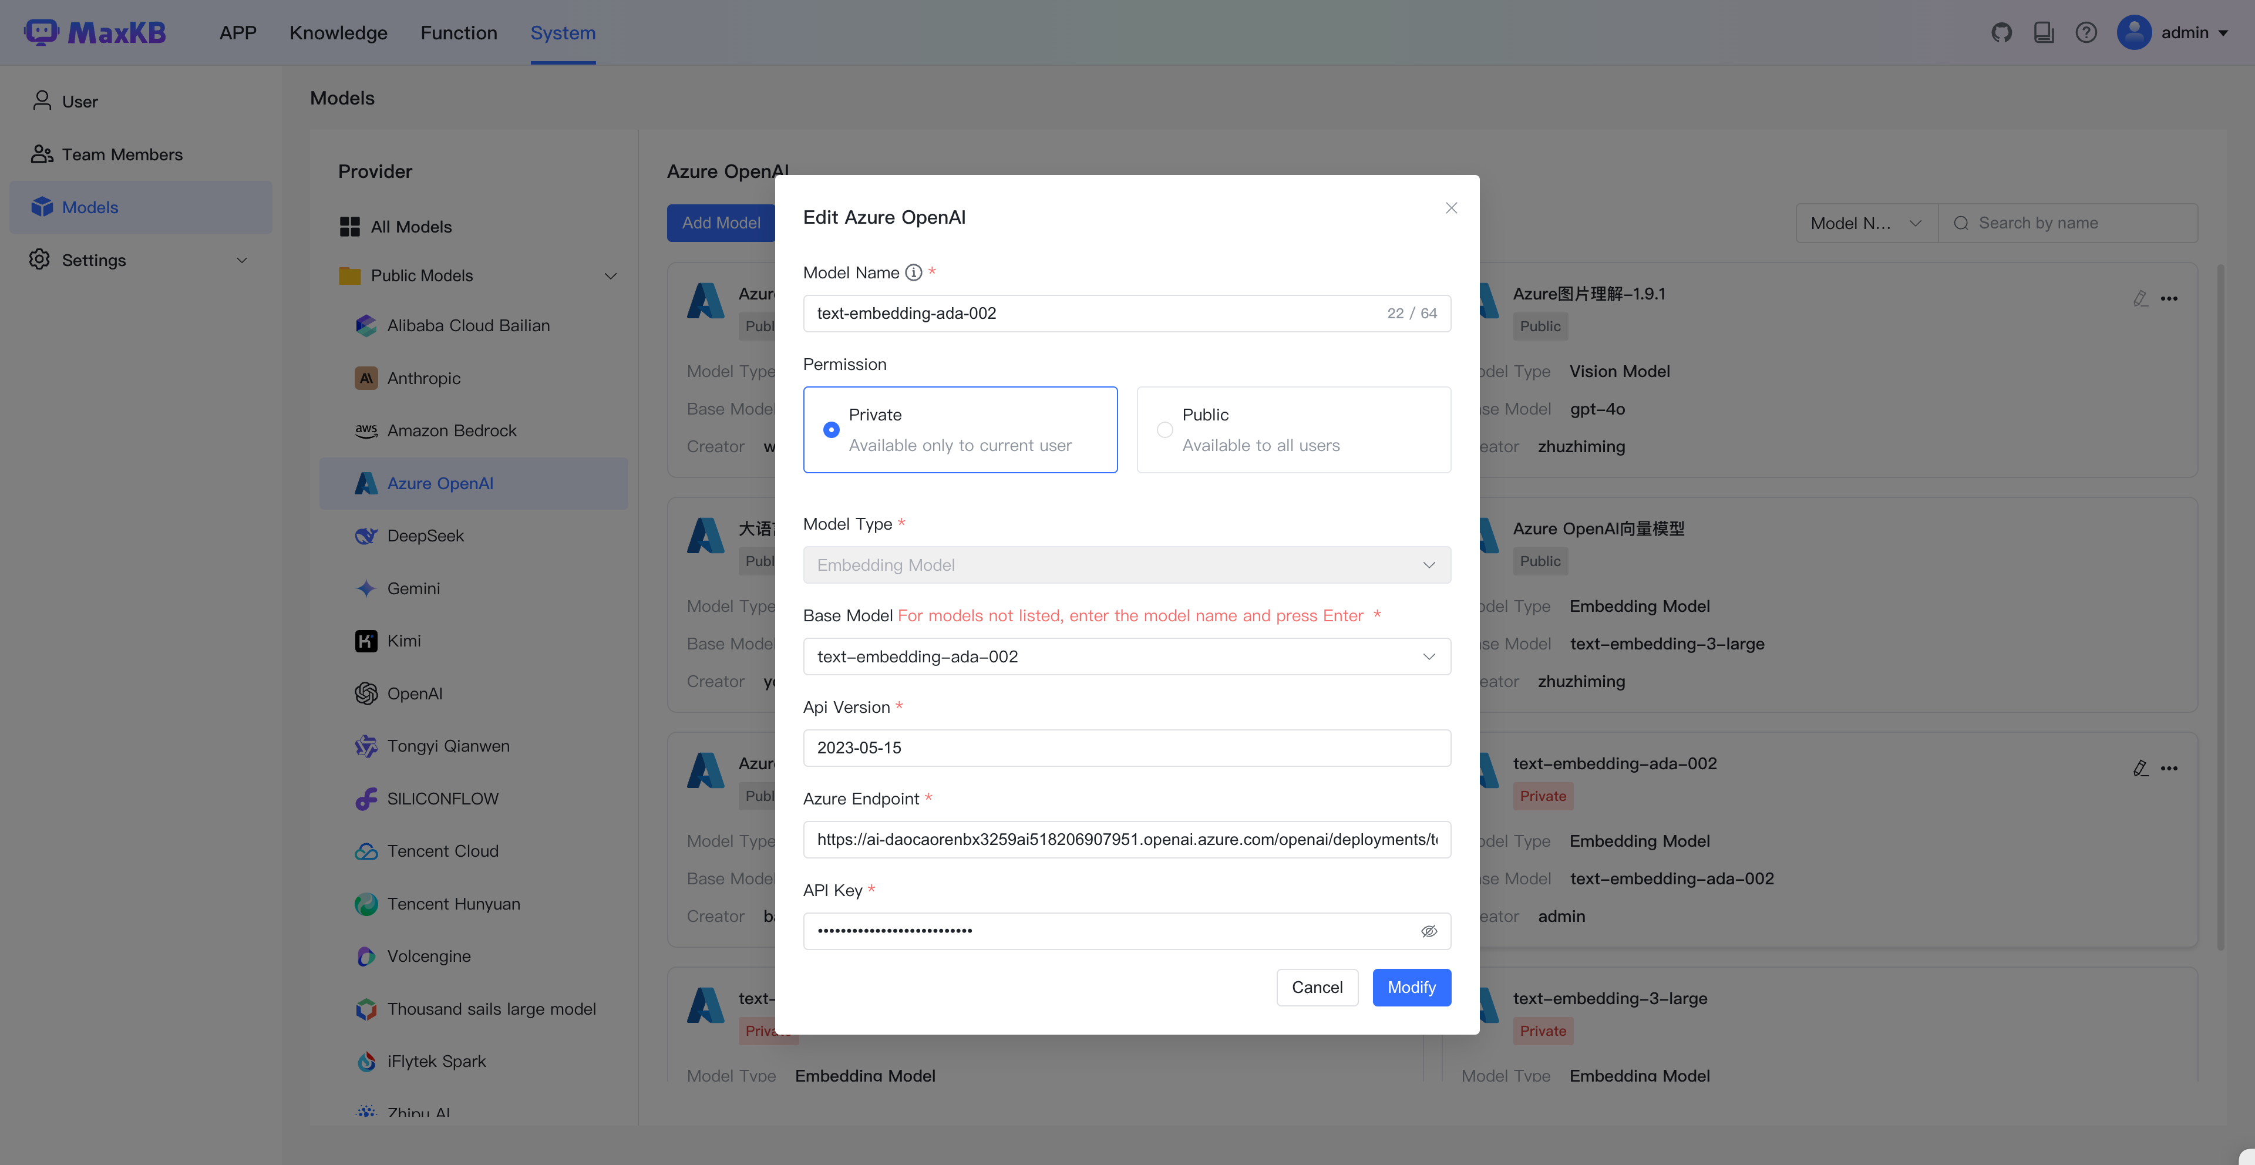
Task: Choose Public permission radio button
Action: coord(1164,430)
